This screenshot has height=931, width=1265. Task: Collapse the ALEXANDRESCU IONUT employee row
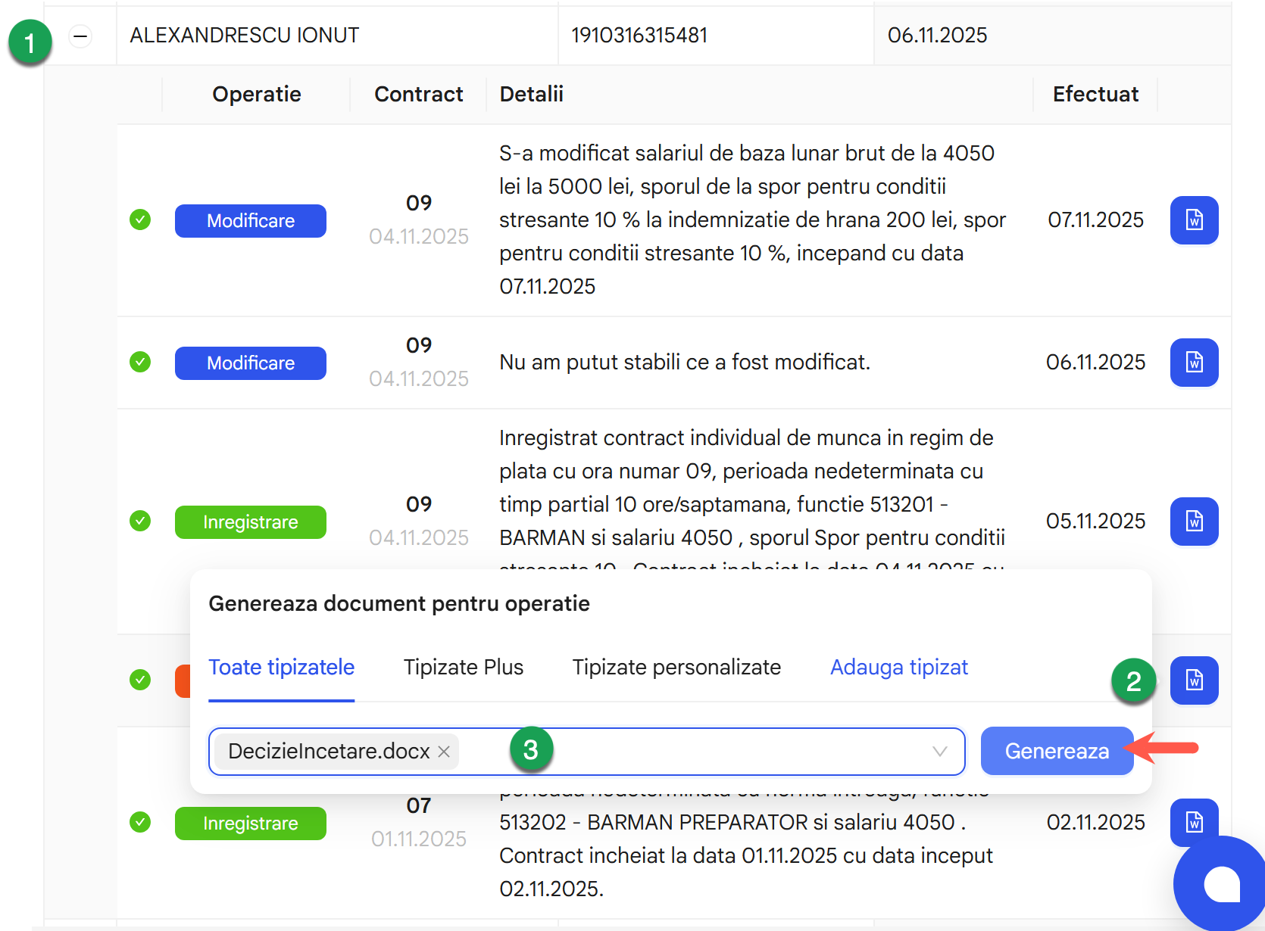coord(80,36)
